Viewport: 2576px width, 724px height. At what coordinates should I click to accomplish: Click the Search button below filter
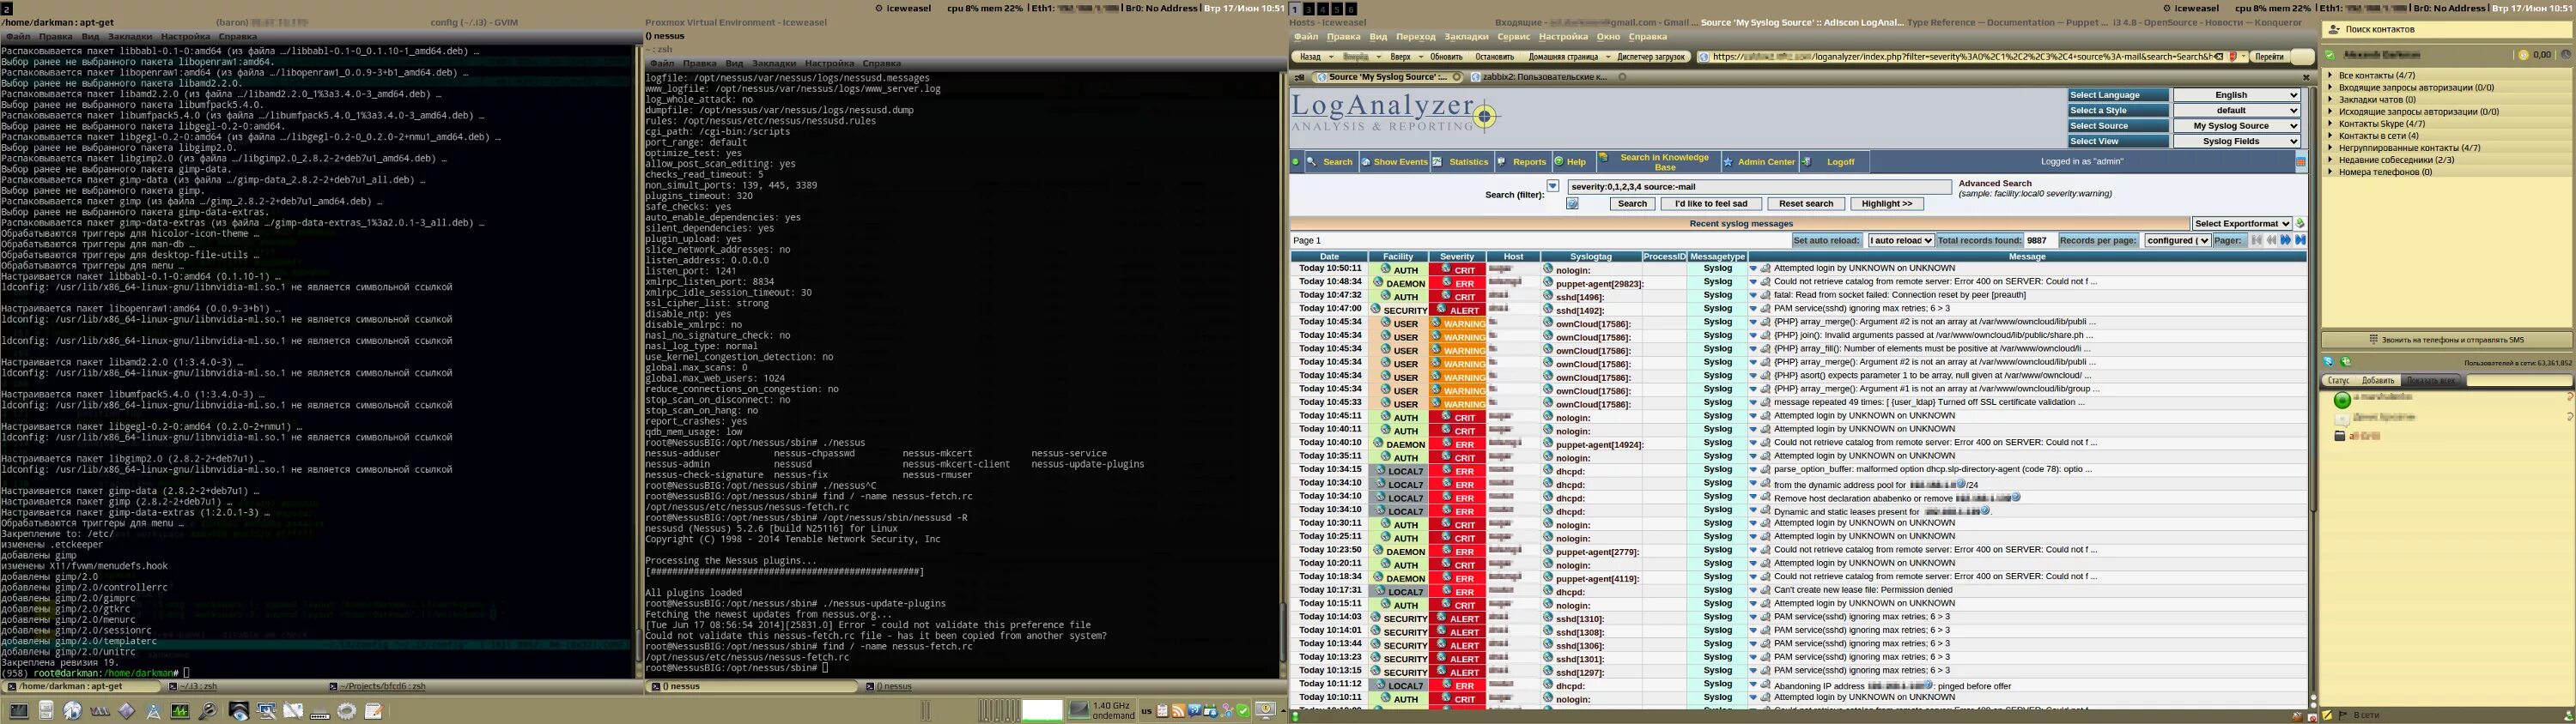pos(1632,203)
